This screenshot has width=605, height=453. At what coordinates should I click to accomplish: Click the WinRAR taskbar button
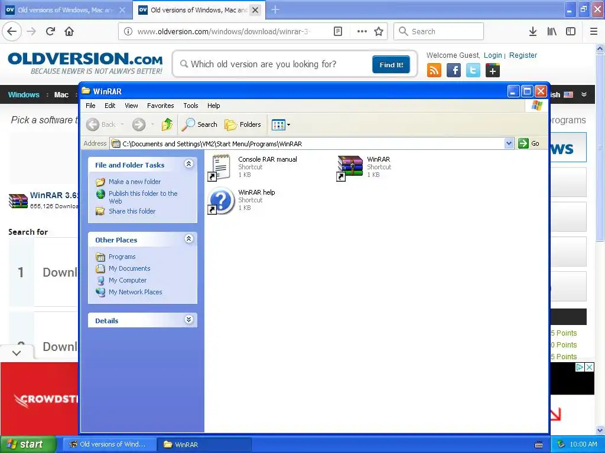coord(204,444)
